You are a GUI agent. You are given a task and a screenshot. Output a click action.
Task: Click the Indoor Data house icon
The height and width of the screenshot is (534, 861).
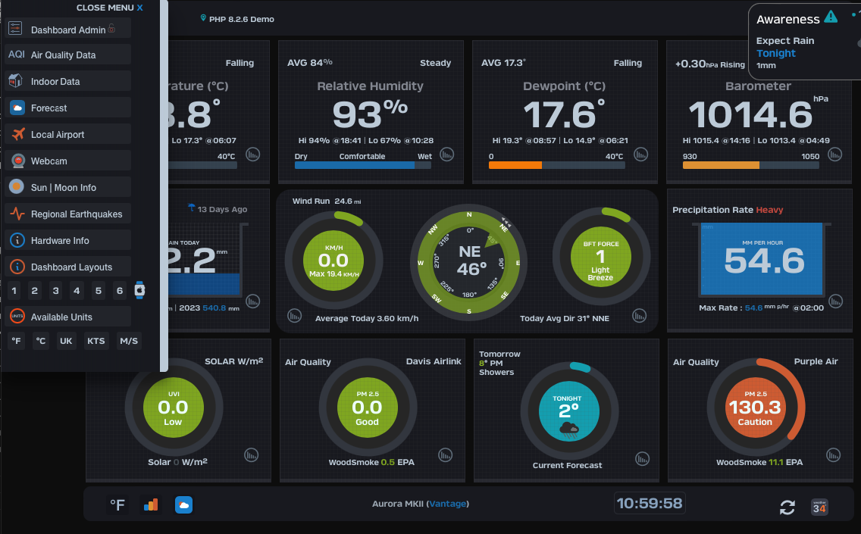tap(16, 81)
